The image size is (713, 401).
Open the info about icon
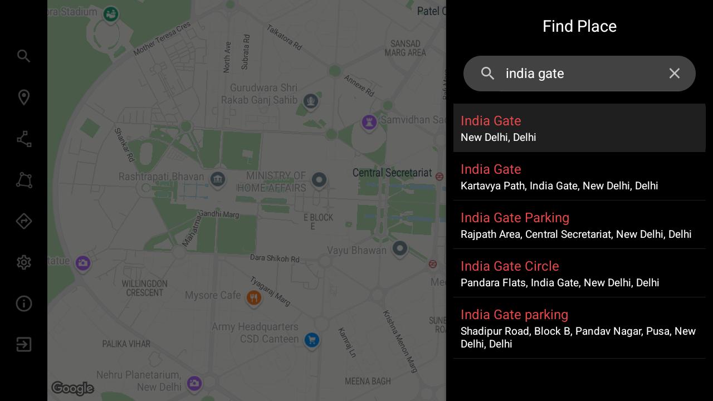click(23, 304)
